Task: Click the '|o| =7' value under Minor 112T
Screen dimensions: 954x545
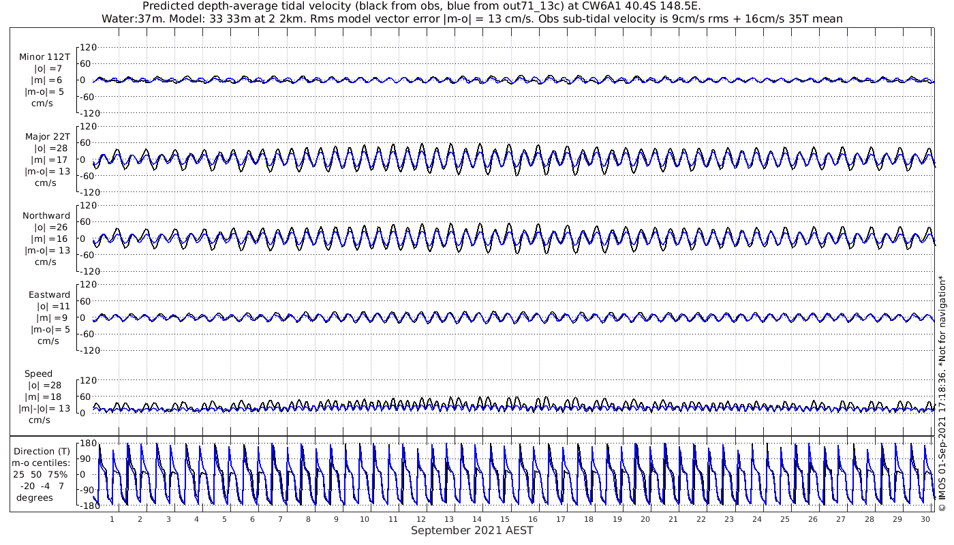Action: coord(48,69)
